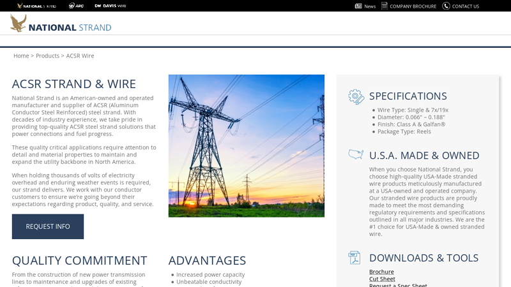Screen dimensions: 511x287
Task: Open the Request a Spec Sheet link
Action: tap(398, 285)
